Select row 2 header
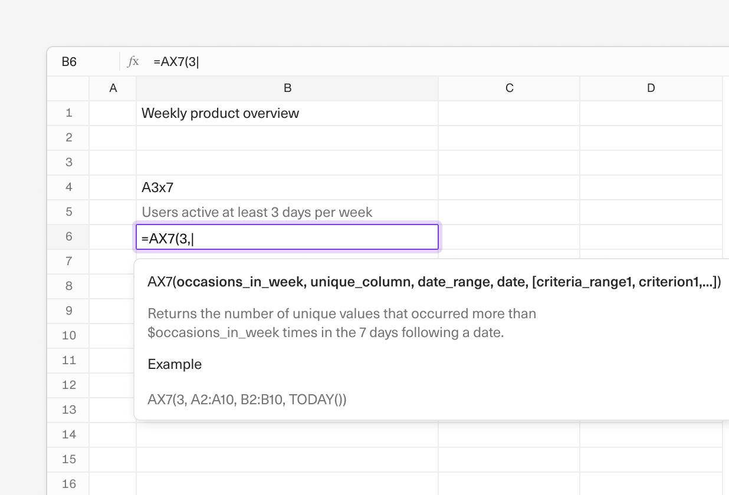This screenshot has height=495, width=729. pos(69,137)
